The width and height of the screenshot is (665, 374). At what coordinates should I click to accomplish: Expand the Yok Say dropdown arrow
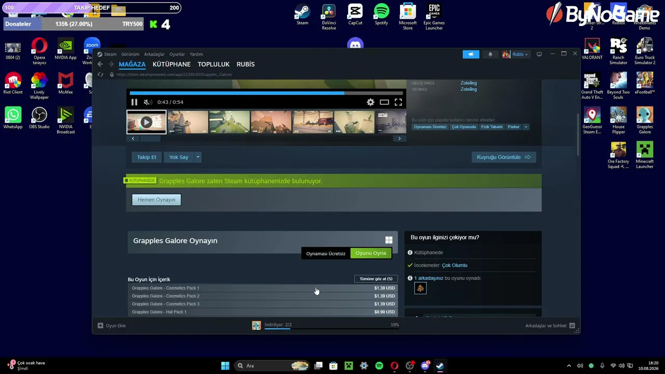(x=197, y=157)
